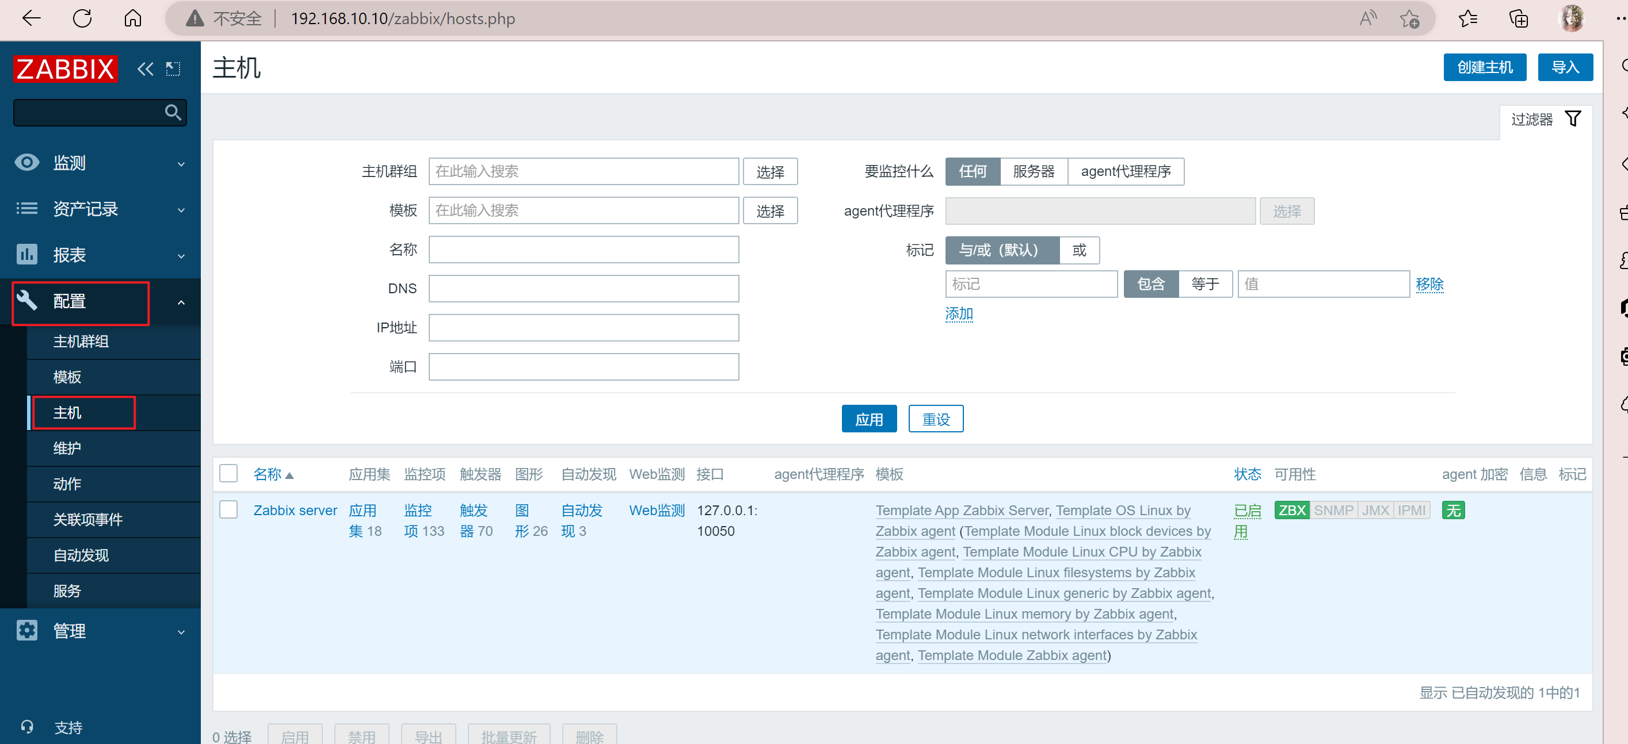Click the browser back arrow

tap(31, 18)
